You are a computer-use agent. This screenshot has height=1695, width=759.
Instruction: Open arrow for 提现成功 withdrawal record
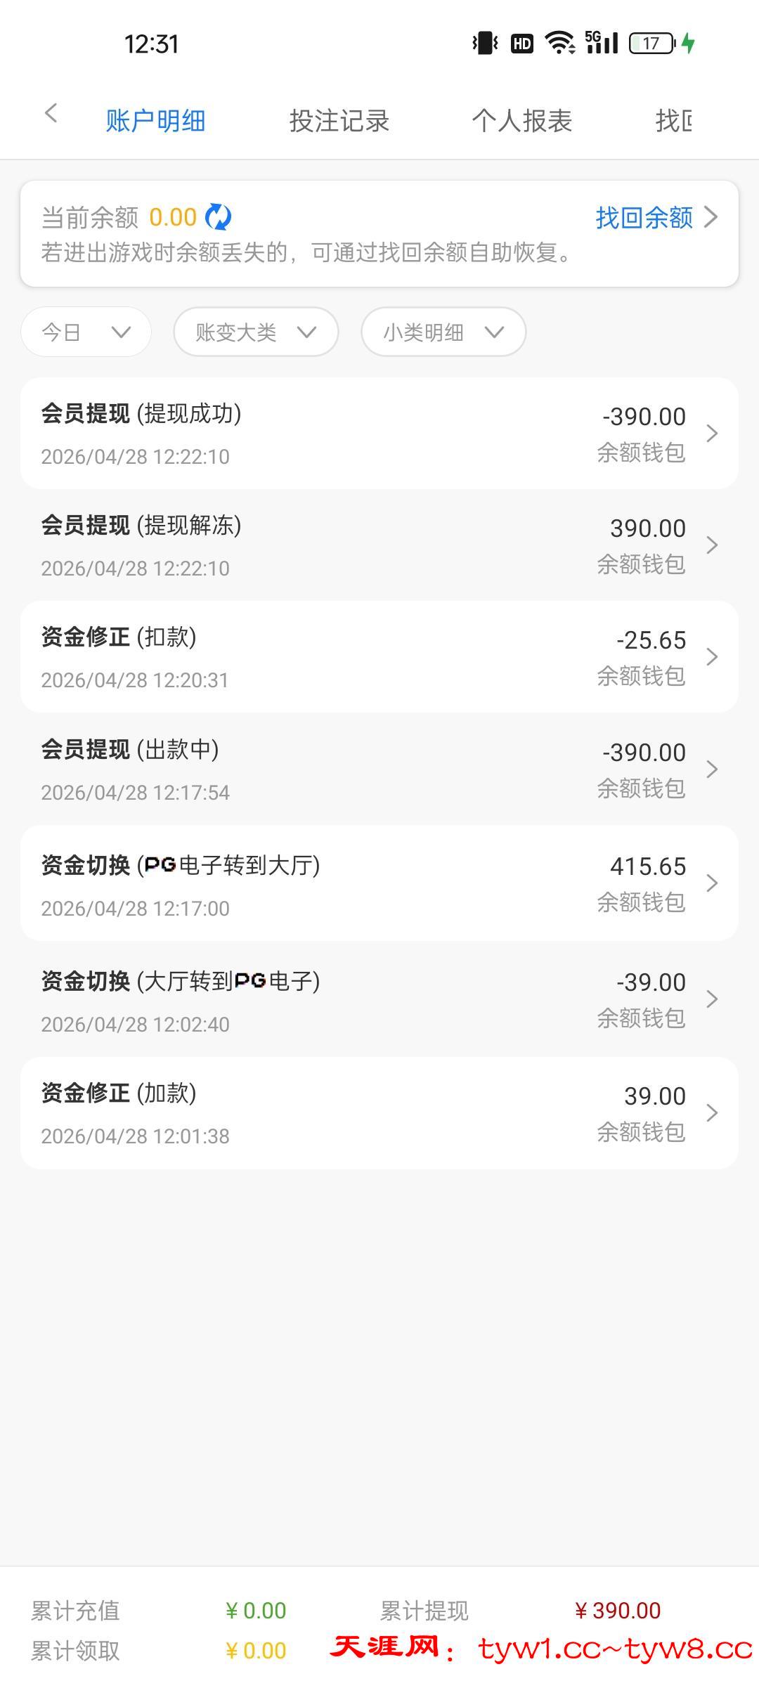(711, 434)
